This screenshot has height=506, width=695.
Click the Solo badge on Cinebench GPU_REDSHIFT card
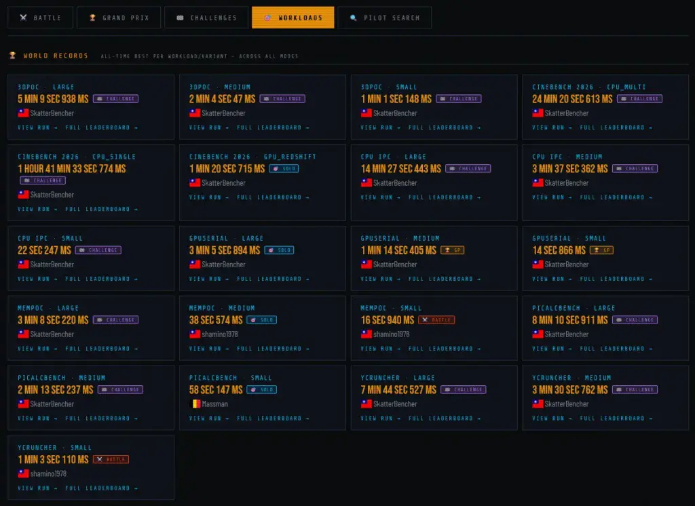pyautogui.click(x=284, y=168)
